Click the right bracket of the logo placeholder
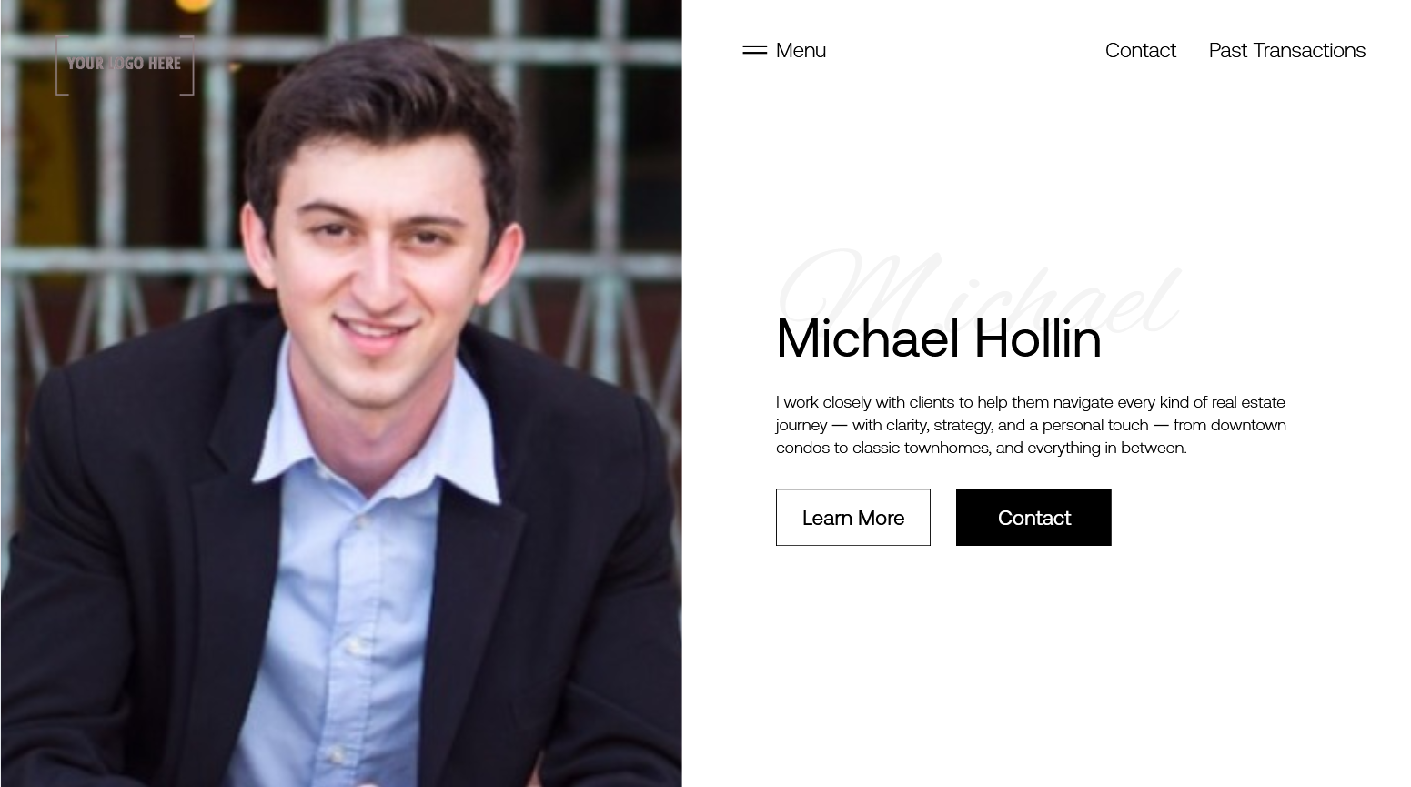This screenshot has height=787, width=1411. (188, 66)
